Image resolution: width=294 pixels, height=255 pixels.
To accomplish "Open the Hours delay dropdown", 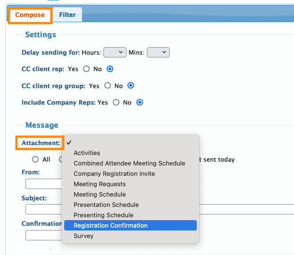I will coord(115,52).
